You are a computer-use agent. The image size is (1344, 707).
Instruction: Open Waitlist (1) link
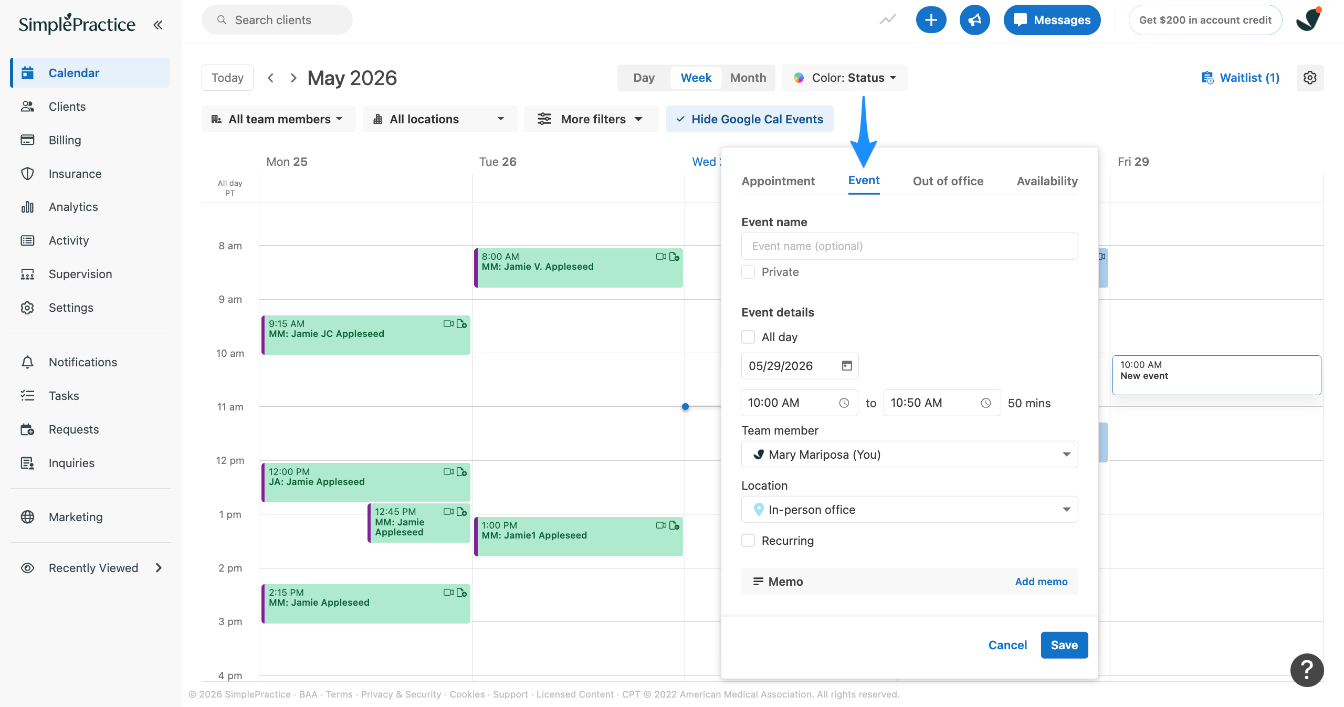pos(1241,78)
